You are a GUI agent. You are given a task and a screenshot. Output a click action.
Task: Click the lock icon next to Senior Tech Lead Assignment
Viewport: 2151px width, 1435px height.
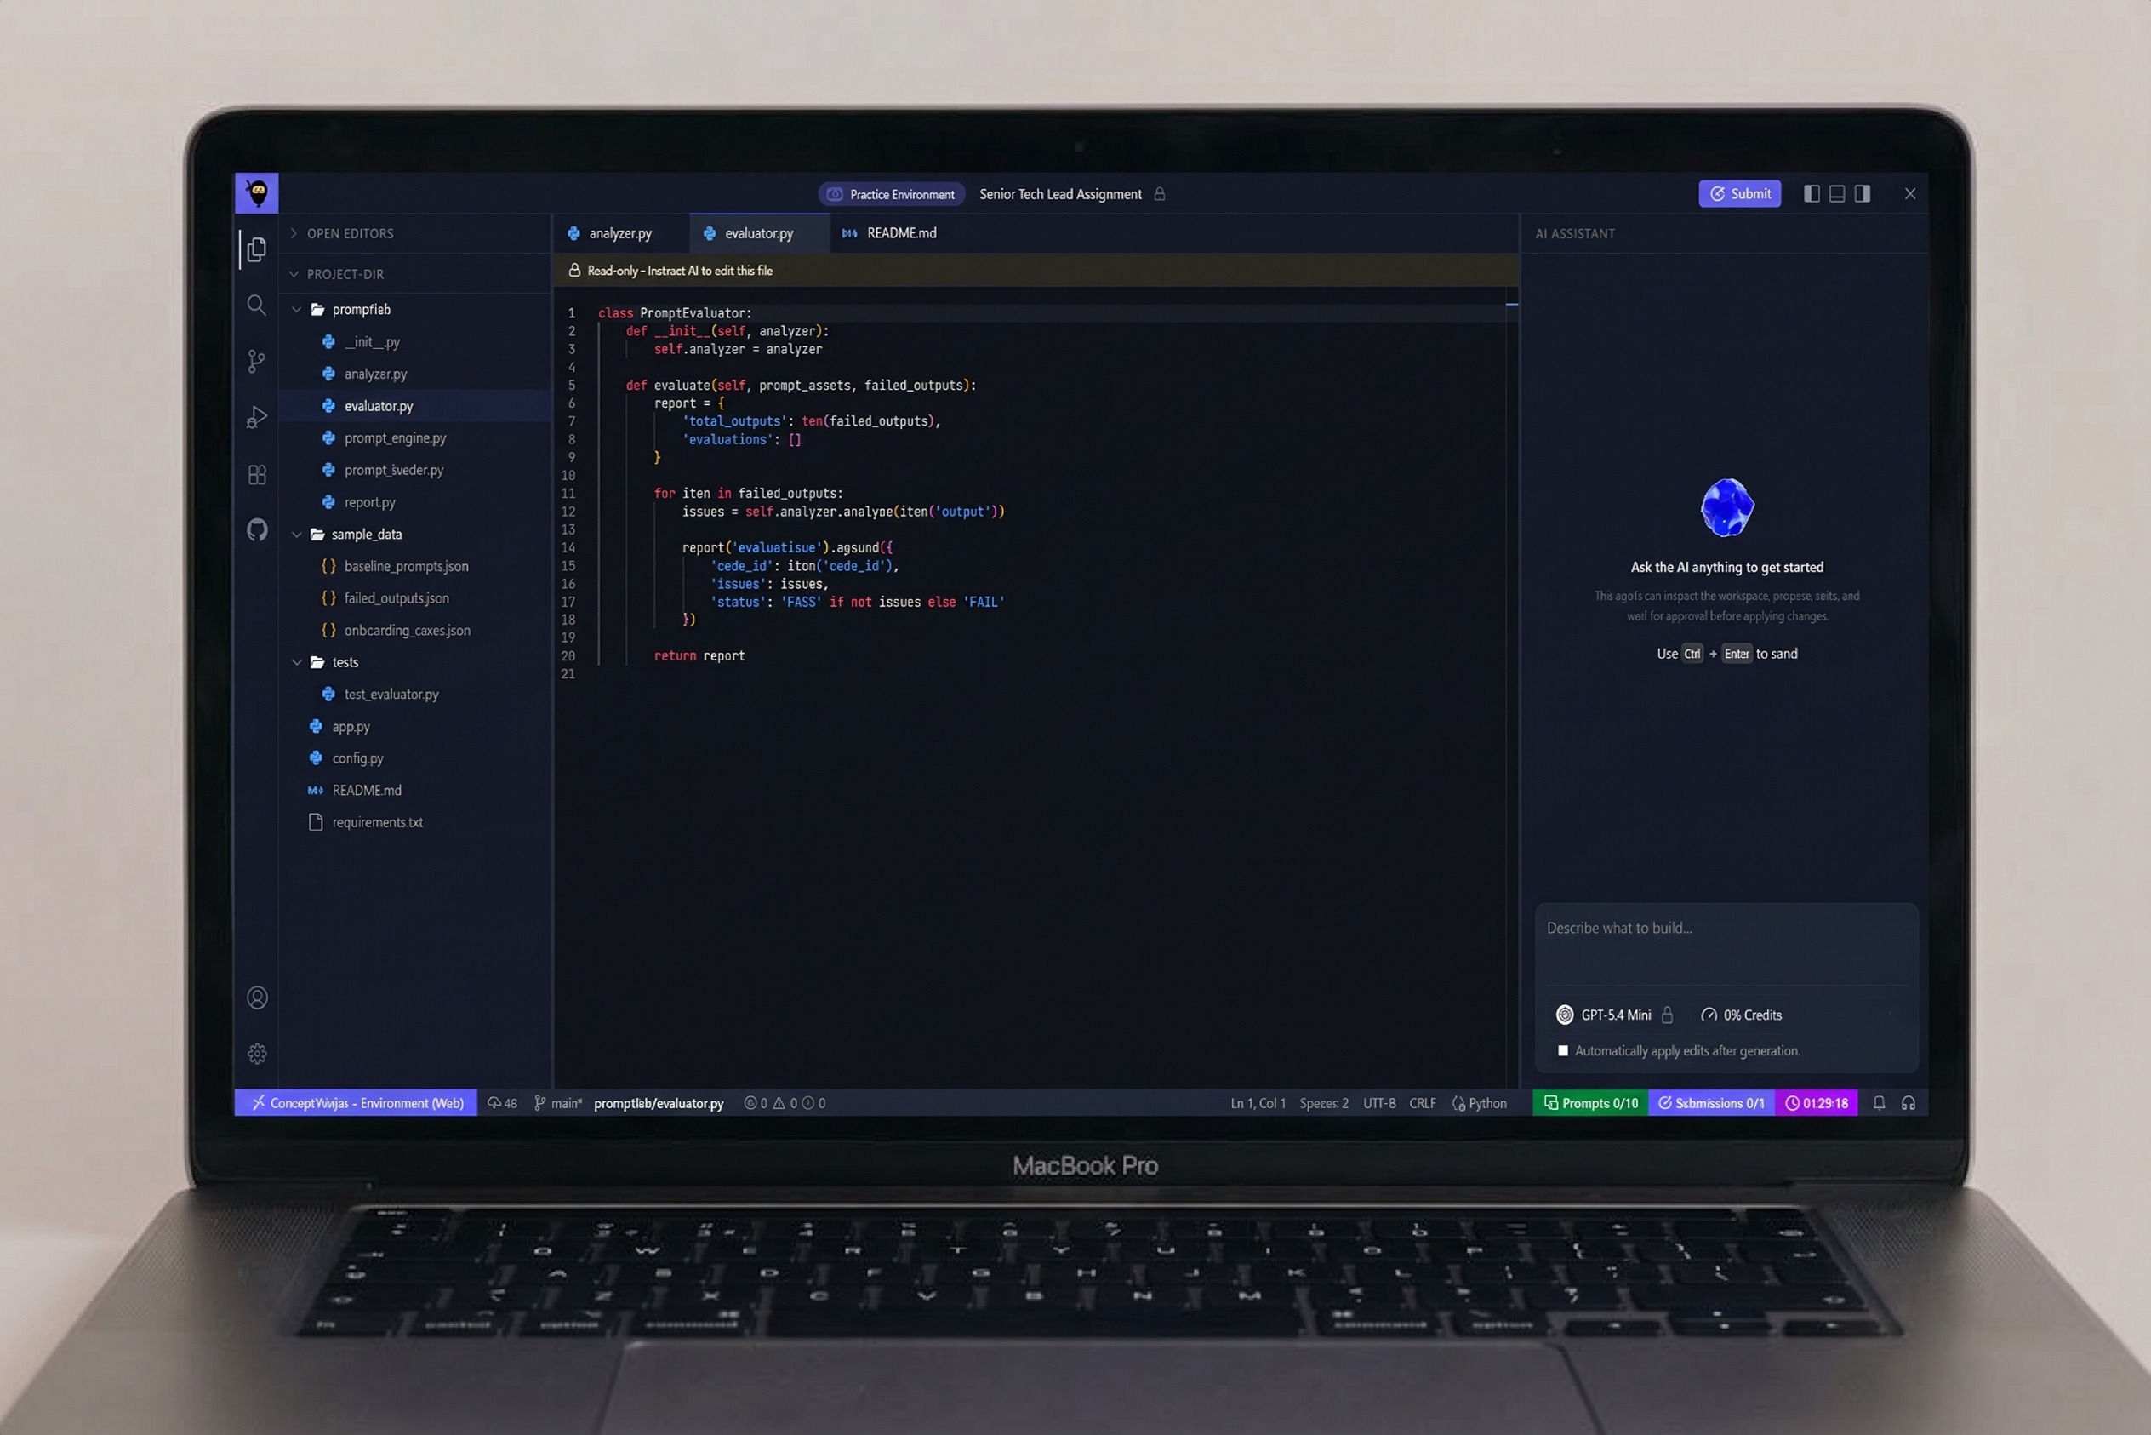click(x=1159, y=194)
